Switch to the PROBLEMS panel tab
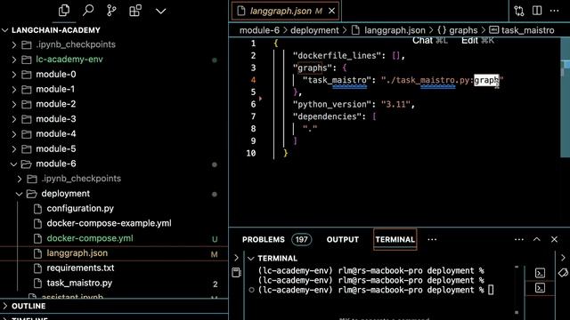 pyautogui.click(x=264, y=239)
